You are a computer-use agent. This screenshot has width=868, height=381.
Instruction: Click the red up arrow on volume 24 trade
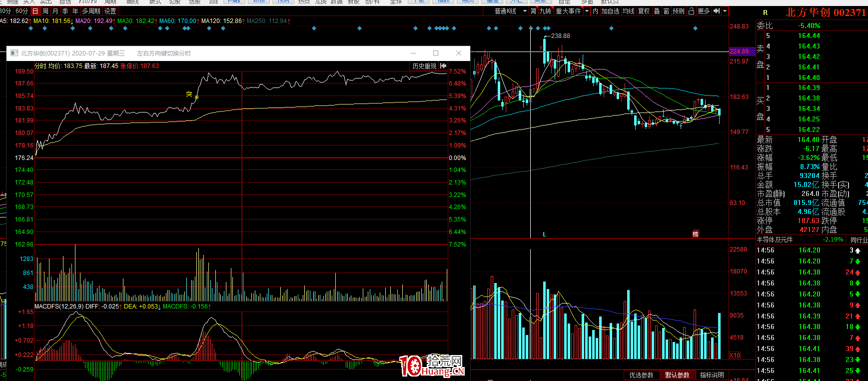(858, 272)
